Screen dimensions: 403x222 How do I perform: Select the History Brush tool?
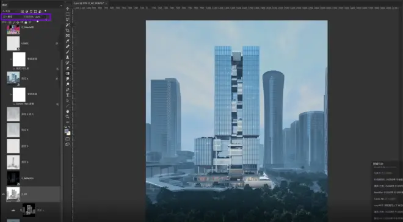point(68,63)
